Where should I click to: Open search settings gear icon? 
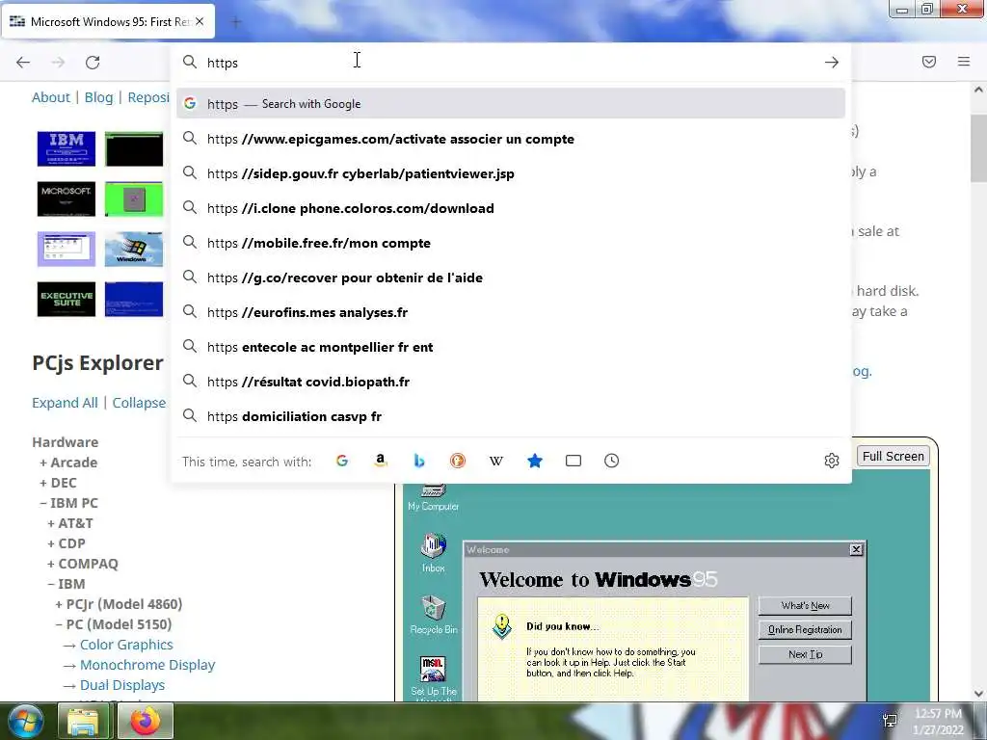pos(832,461)
